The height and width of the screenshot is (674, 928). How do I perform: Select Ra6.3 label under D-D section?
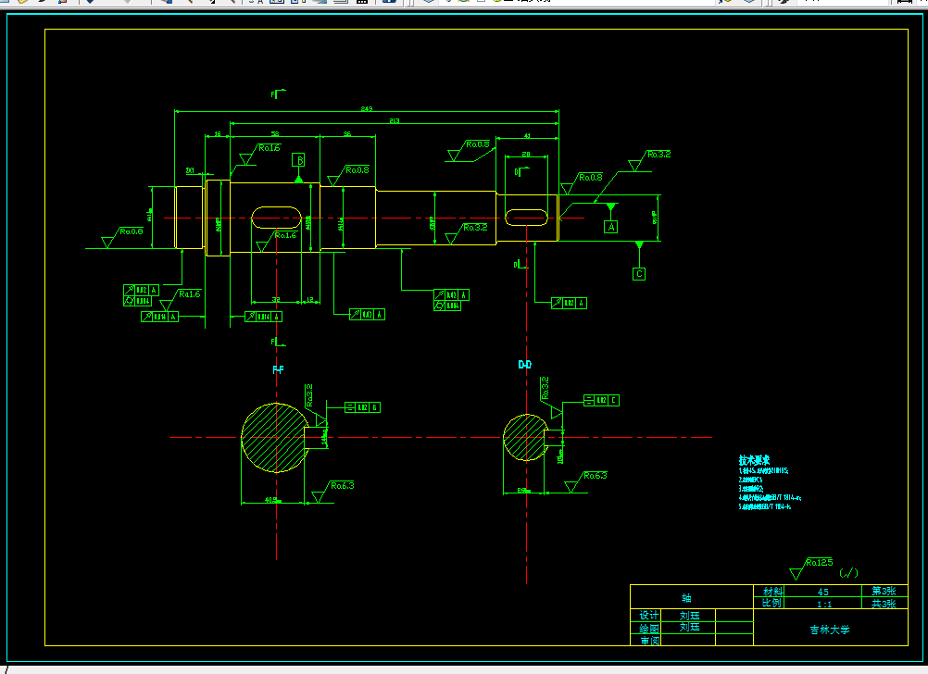(595, 475)
